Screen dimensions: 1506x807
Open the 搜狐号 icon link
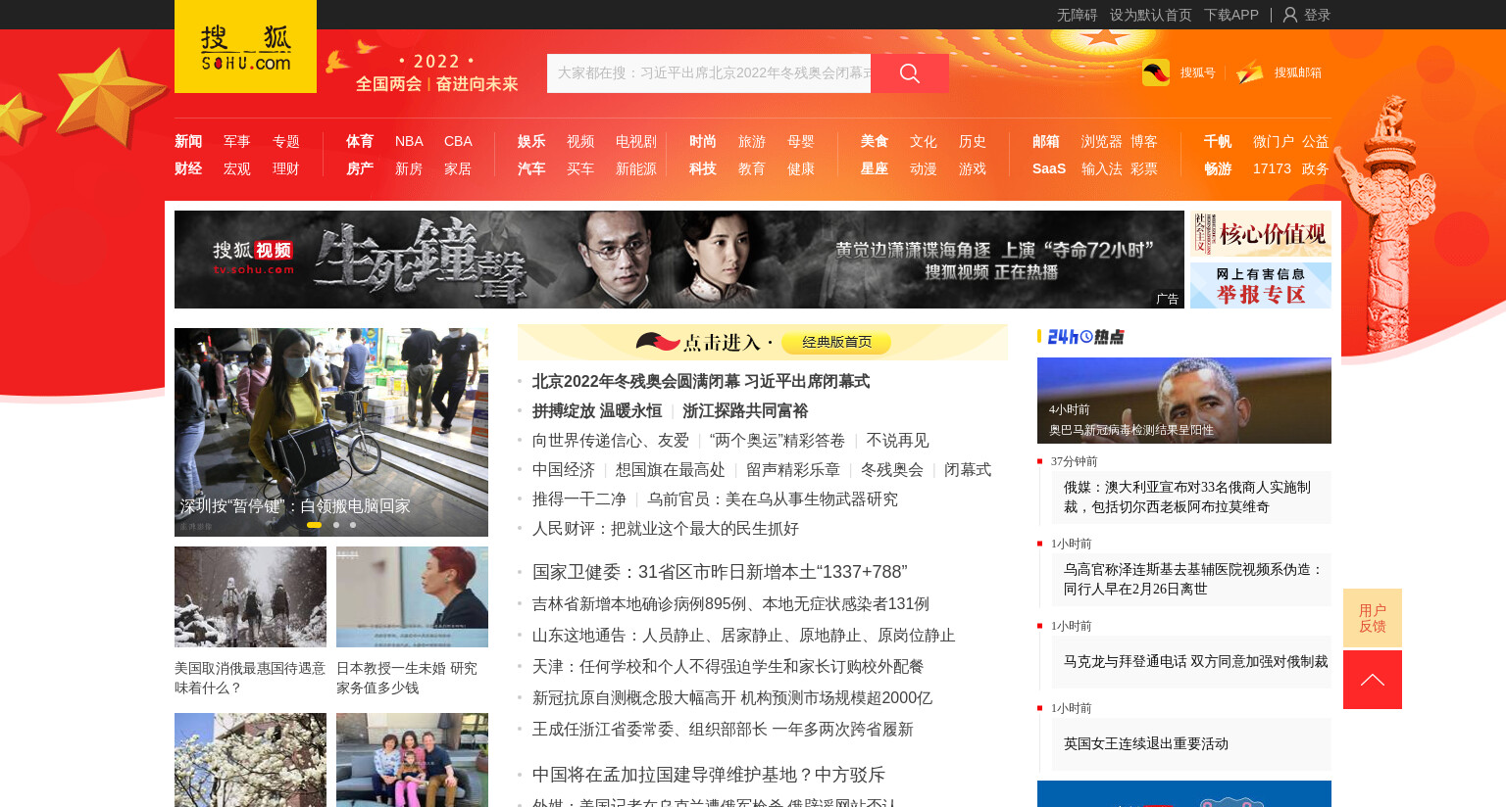1156,72
